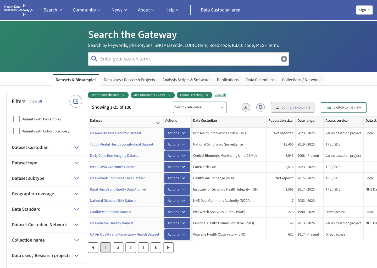Click the View all filters link
The image size is (377, 268).
pos(220,95)
